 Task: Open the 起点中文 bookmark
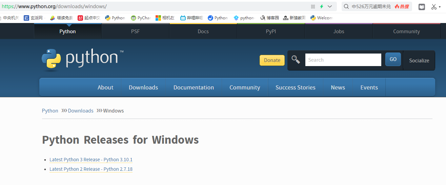pyautogui.click(x=89, y=18)
